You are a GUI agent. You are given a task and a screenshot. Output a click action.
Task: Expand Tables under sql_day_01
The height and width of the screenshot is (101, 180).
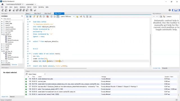click(x=4, y=53)
